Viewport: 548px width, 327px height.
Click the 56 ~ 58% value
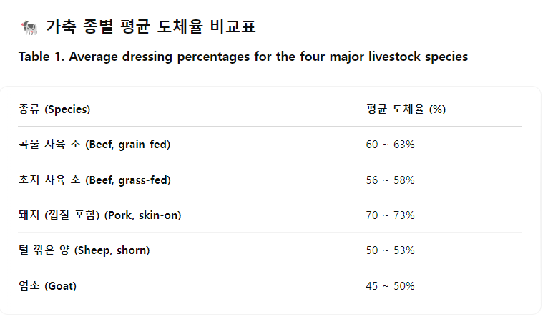point(390,180)
